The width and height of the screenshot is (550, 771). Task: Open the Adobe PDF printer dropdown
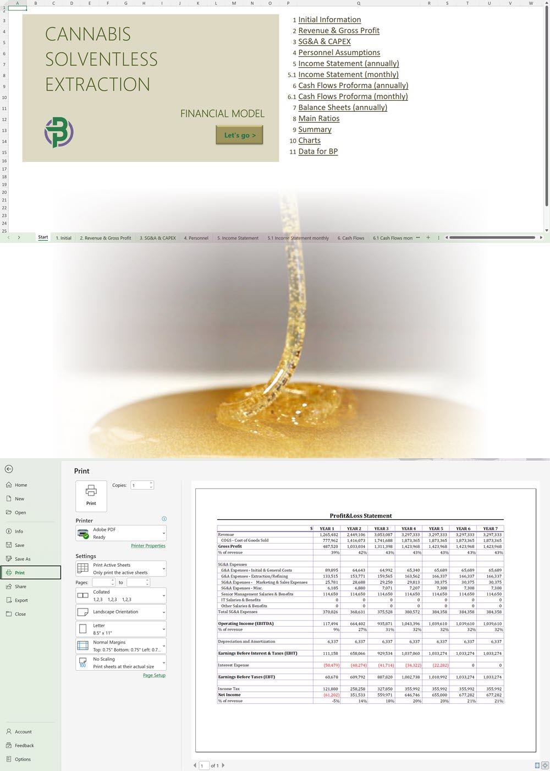[121, 533]
